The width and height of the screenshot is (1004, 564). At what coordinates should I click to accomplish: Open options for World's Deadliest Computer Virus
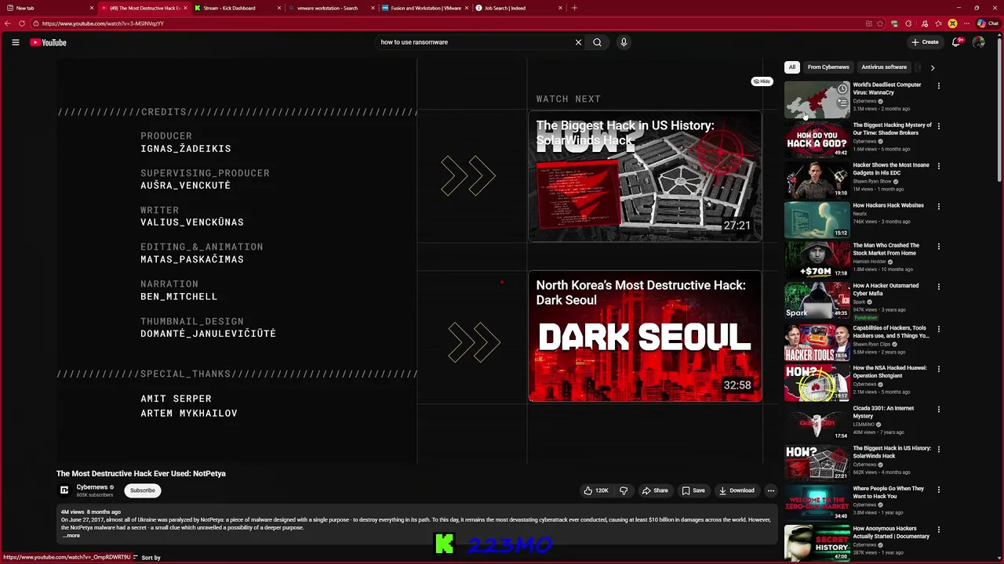coord(938,86)
